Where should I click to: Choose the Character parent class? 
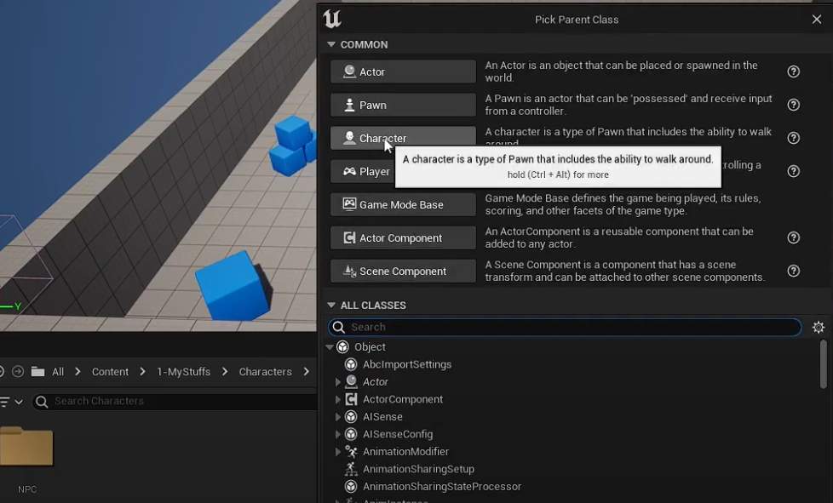pyautogui.click(x=403, y=138)
